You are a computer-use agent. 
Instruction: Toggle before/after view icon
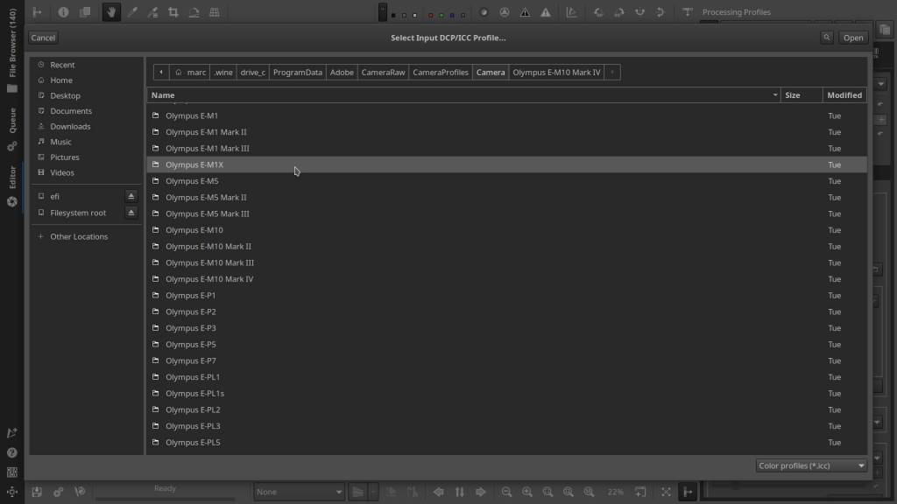(x=85, y=12)
